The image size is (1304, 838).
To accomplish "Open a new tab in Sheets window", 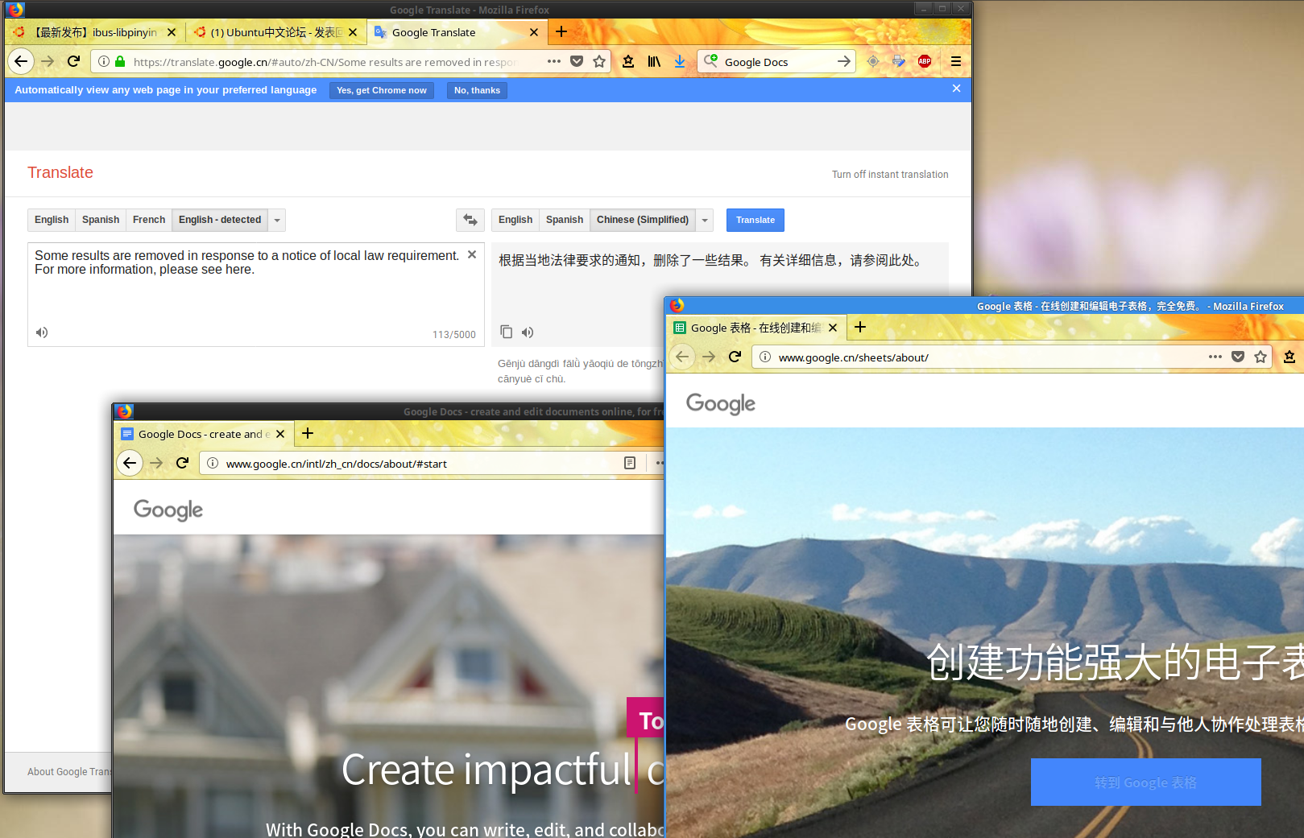I will (x=860, y=327).
